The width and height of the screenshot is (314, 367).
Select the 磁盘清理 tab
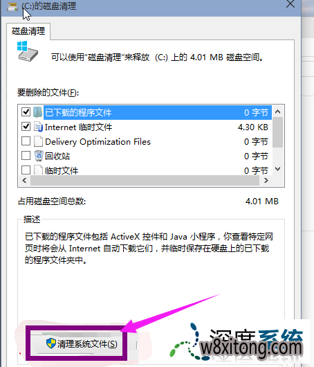[x=28, y=31]
